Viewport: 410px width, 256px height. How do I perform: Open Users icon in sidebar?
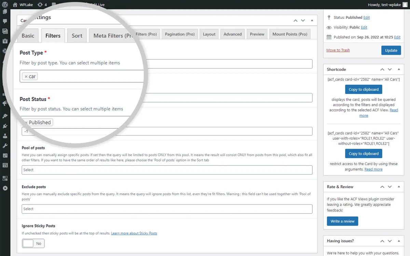click(5, 136)
